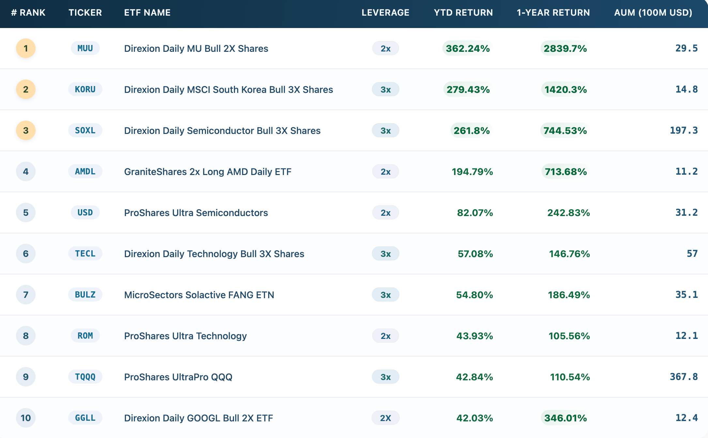Select the rank 2 gold badge
Viewport: 708px width, 438px height.
point(26,89)
